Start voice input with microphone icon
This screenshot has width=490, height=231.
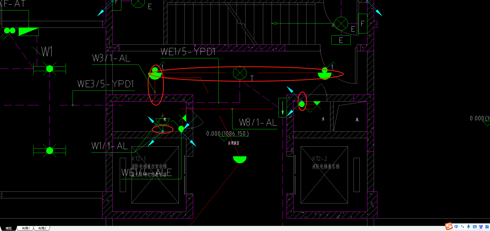pyautogui.click(x=469, y=227)
